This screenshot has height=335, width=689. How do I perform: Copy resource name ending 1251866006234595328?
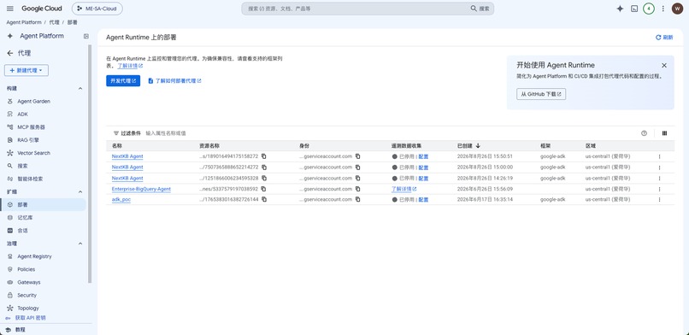(x=263, y=179)
